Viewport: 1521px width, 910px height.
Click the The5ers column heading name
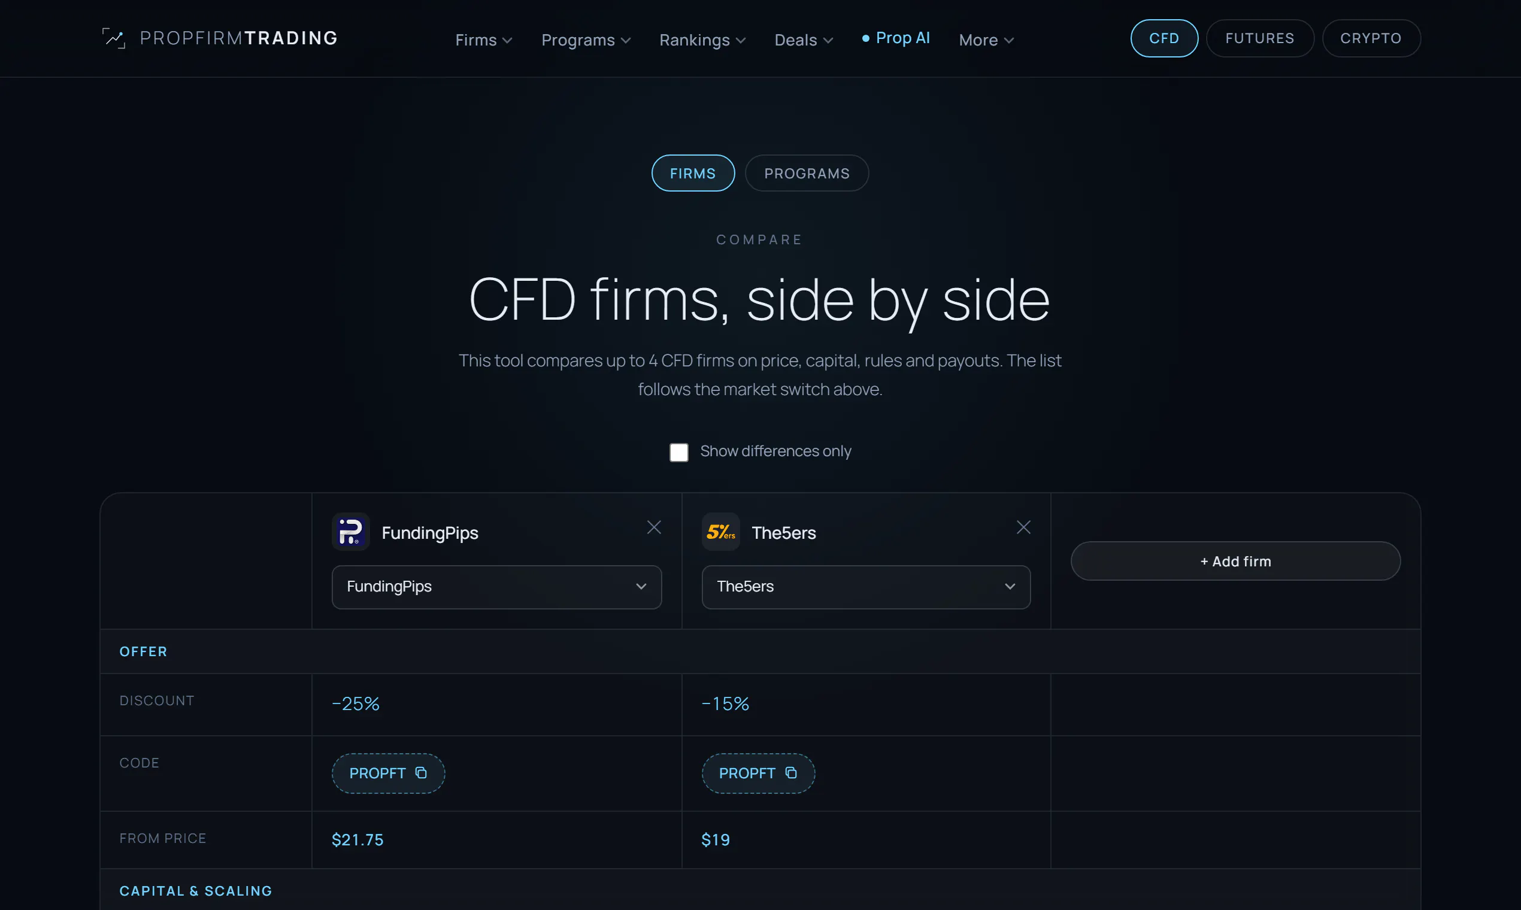784,533
